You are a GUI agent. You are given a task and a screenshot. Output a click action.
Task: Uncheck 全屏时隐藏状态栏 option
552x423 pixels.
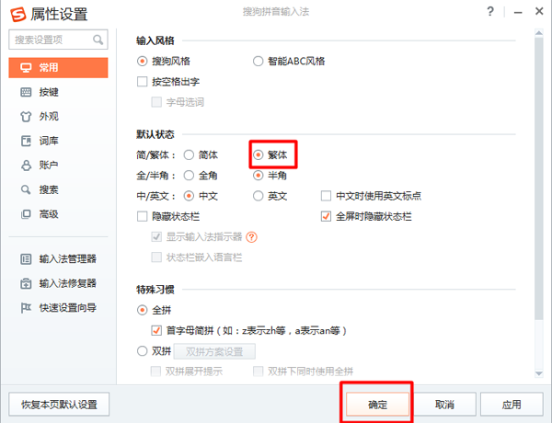pyautogui.click(x=326, y=216)
